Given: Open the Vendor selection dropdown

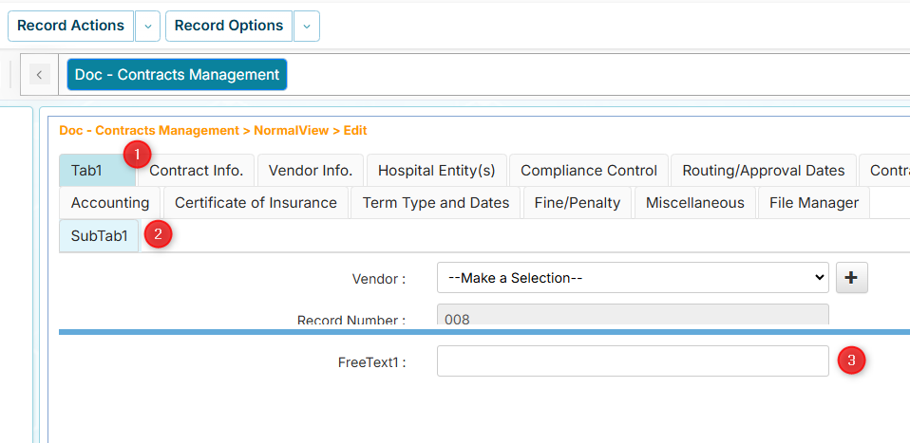Looking at the screenshot, I should 632,278.
